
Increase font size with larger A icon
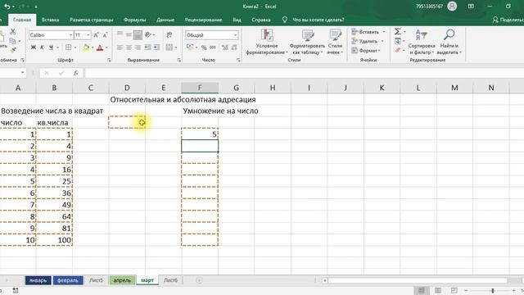(x=97, y=34)
